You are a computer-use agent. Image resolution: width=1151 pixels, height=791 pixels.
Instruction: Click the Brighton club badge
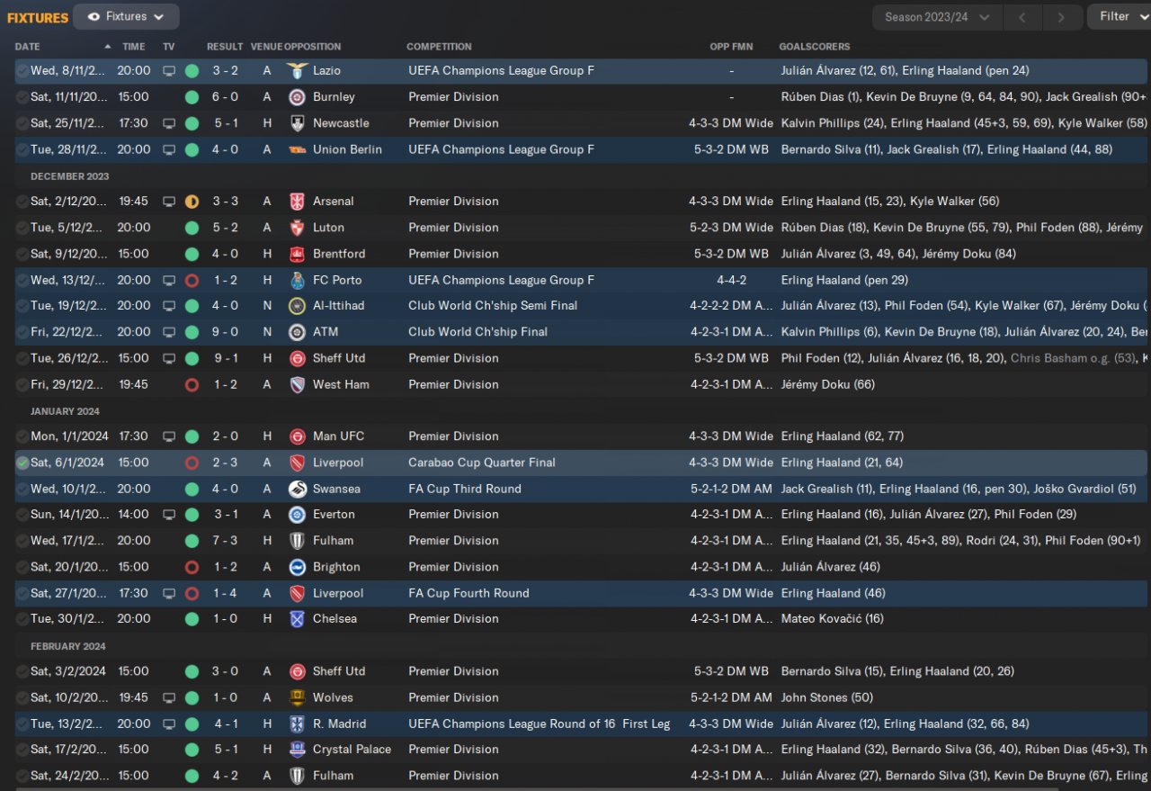[x=297, y=567]
